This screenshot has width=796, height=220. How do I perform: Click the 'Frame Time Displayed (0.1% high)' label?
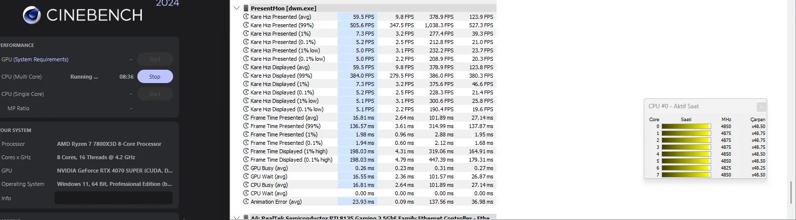tap(292, 160)
